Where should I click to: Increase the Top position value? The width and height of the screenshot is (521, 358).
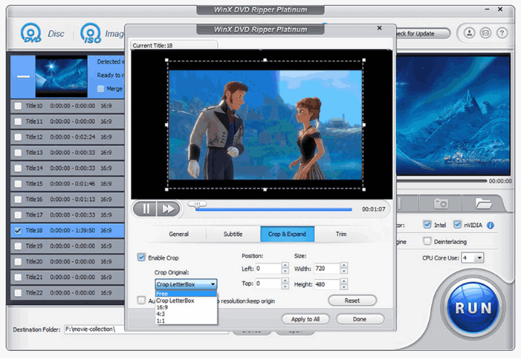(x=285, y=281)
